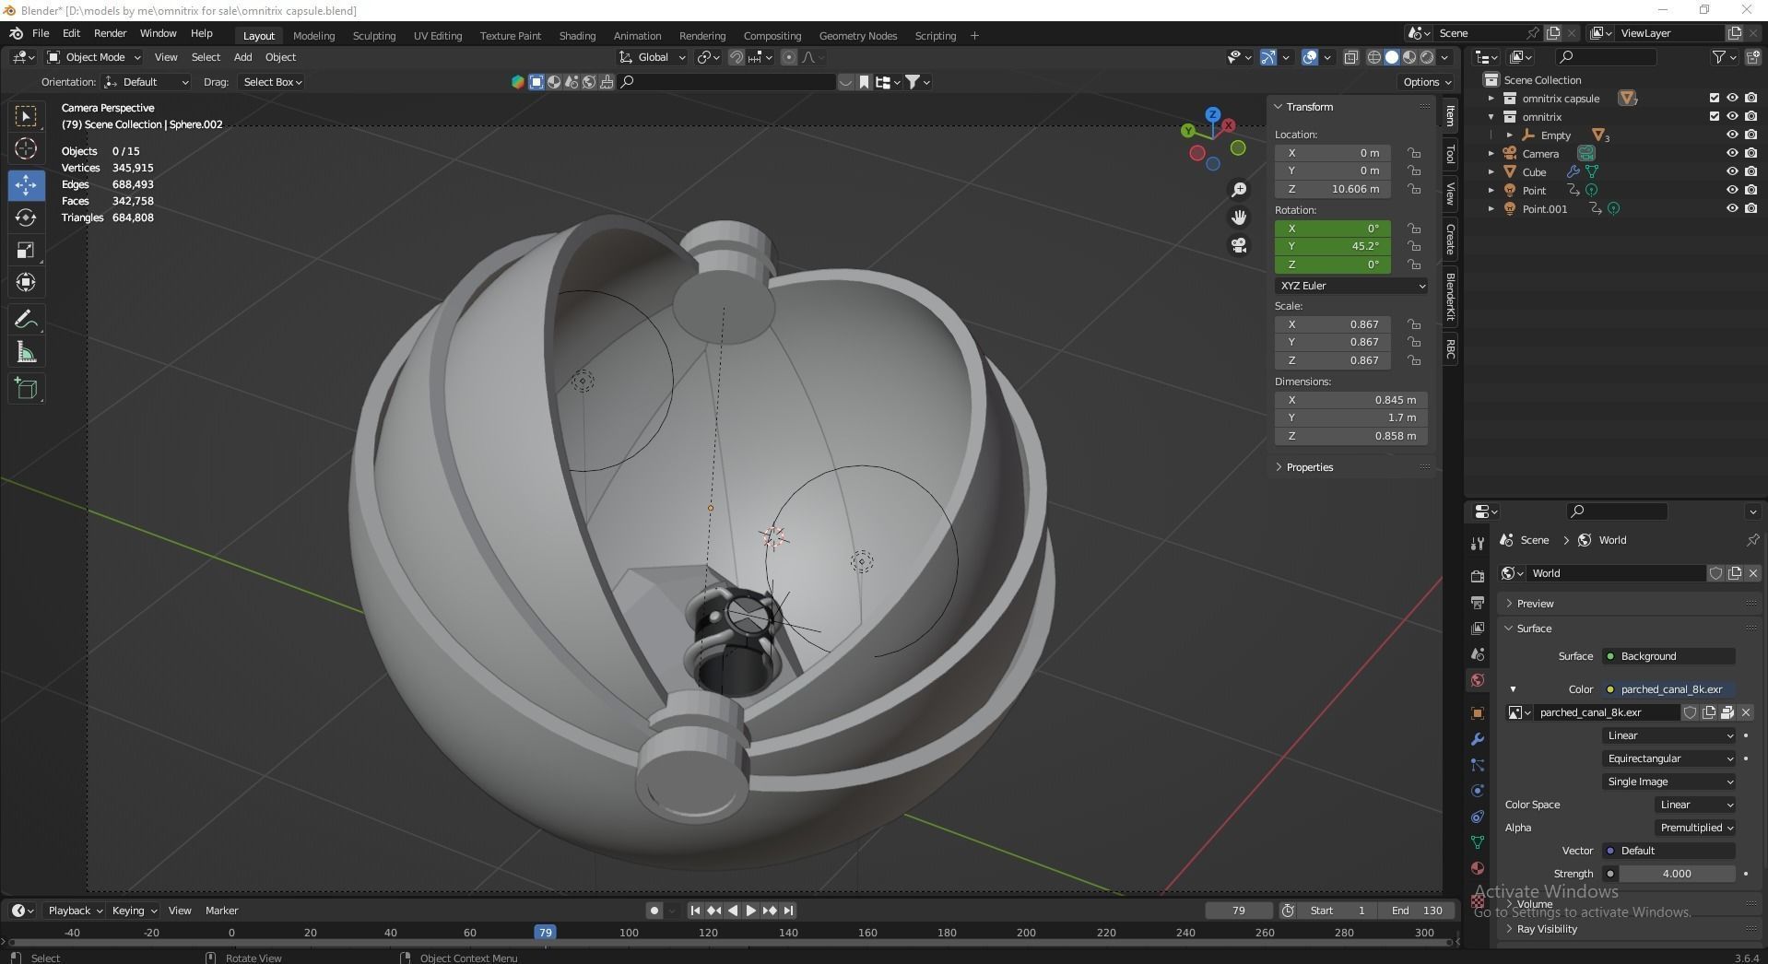This screenshot has width=1768, height=964.
Task: Switch to rendered viewport shading
Action: 1427,57
